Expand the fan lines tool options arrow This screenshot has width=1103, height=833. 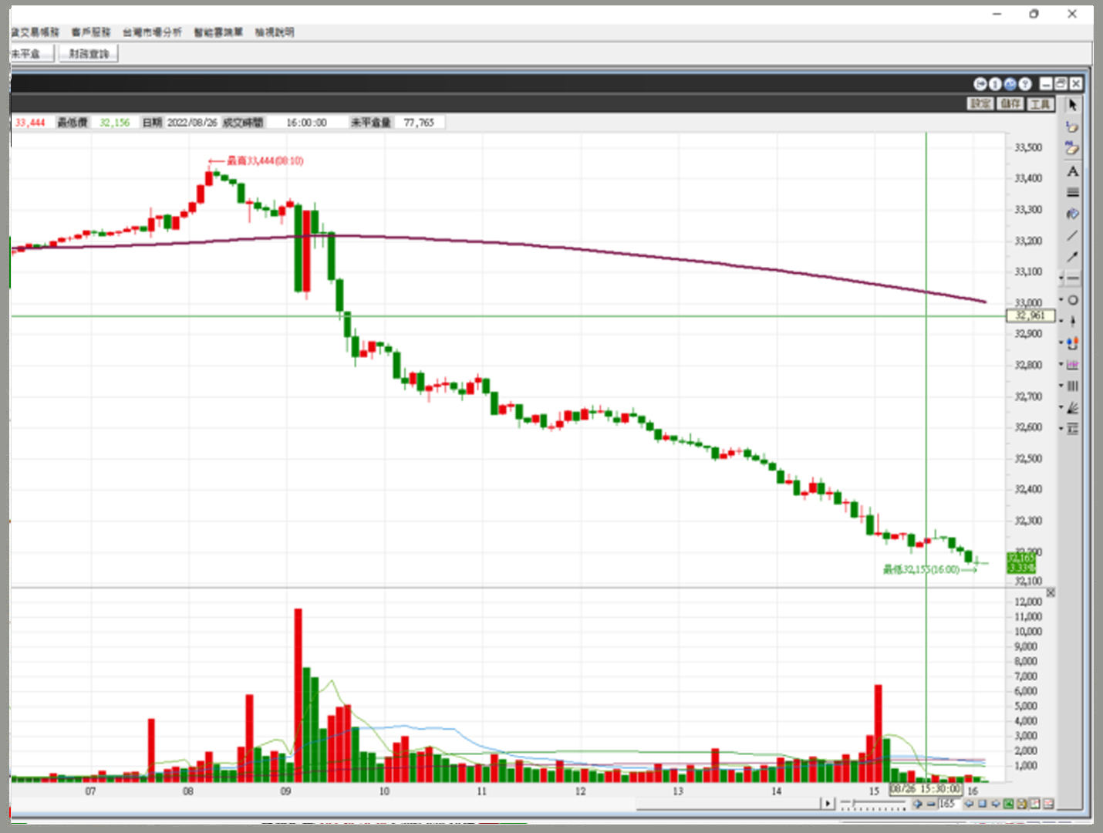1061,406
